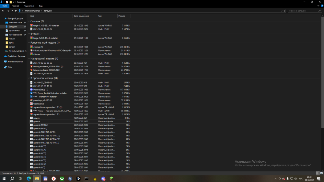324x182 pixels.
Task: Switch to details view button in status bar
Action: pos(318,173)
